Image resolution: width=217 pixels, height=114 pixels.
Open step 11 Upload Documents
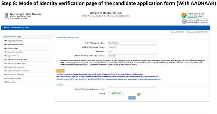click(x=13, y=78)
